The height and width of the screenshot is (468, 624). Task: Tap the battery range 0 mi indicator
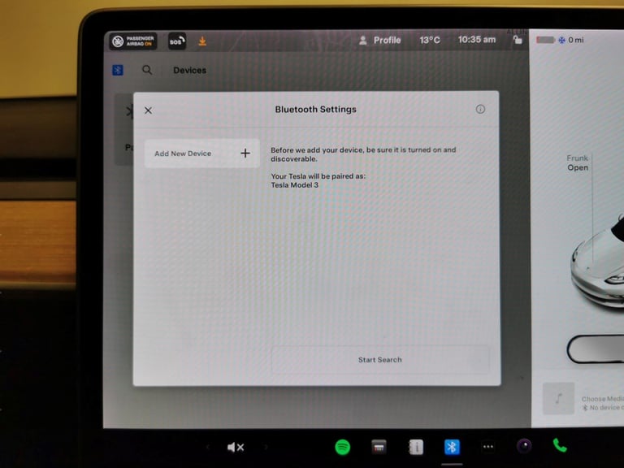(x=560, y=40)
